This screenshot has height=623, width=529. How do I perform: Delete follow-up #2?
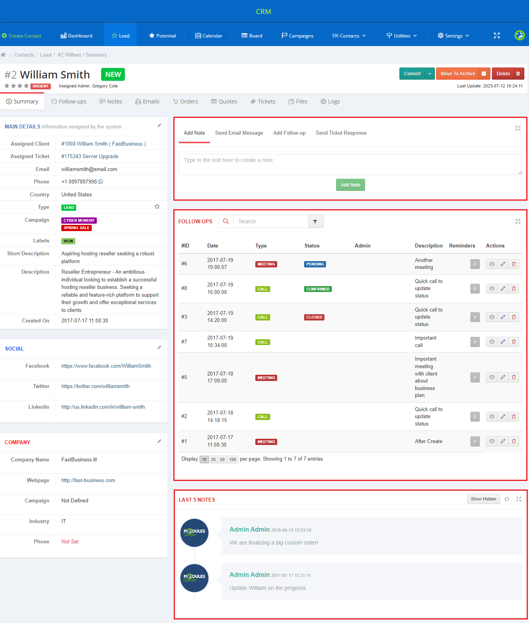point(514,417)
